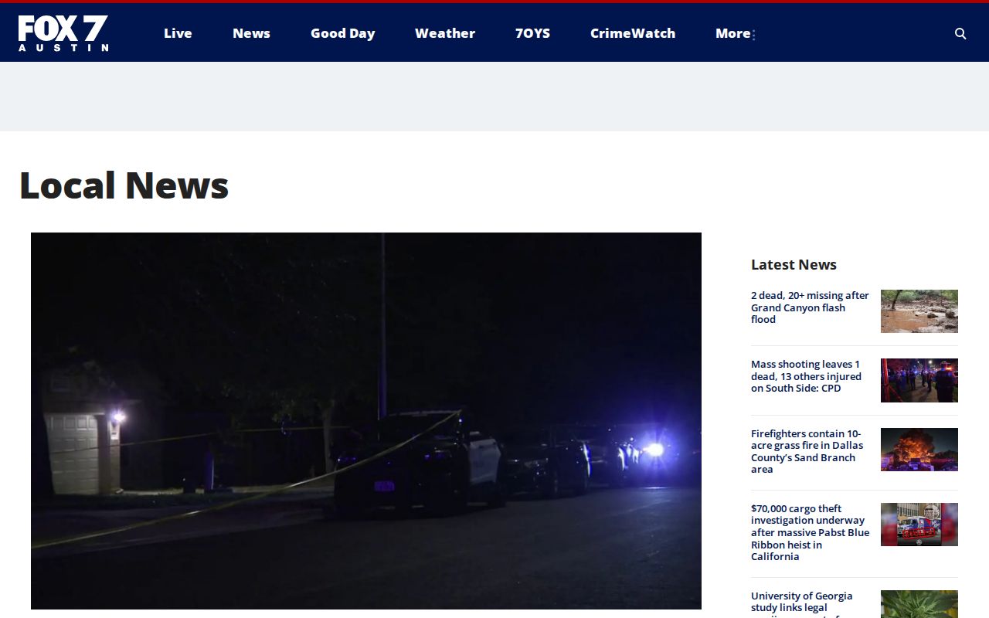Image resolution: width=989 pixels, height=618 pixels.
Task: Open Pabst Blue Ribbon heist story
Action: point(810,532)
